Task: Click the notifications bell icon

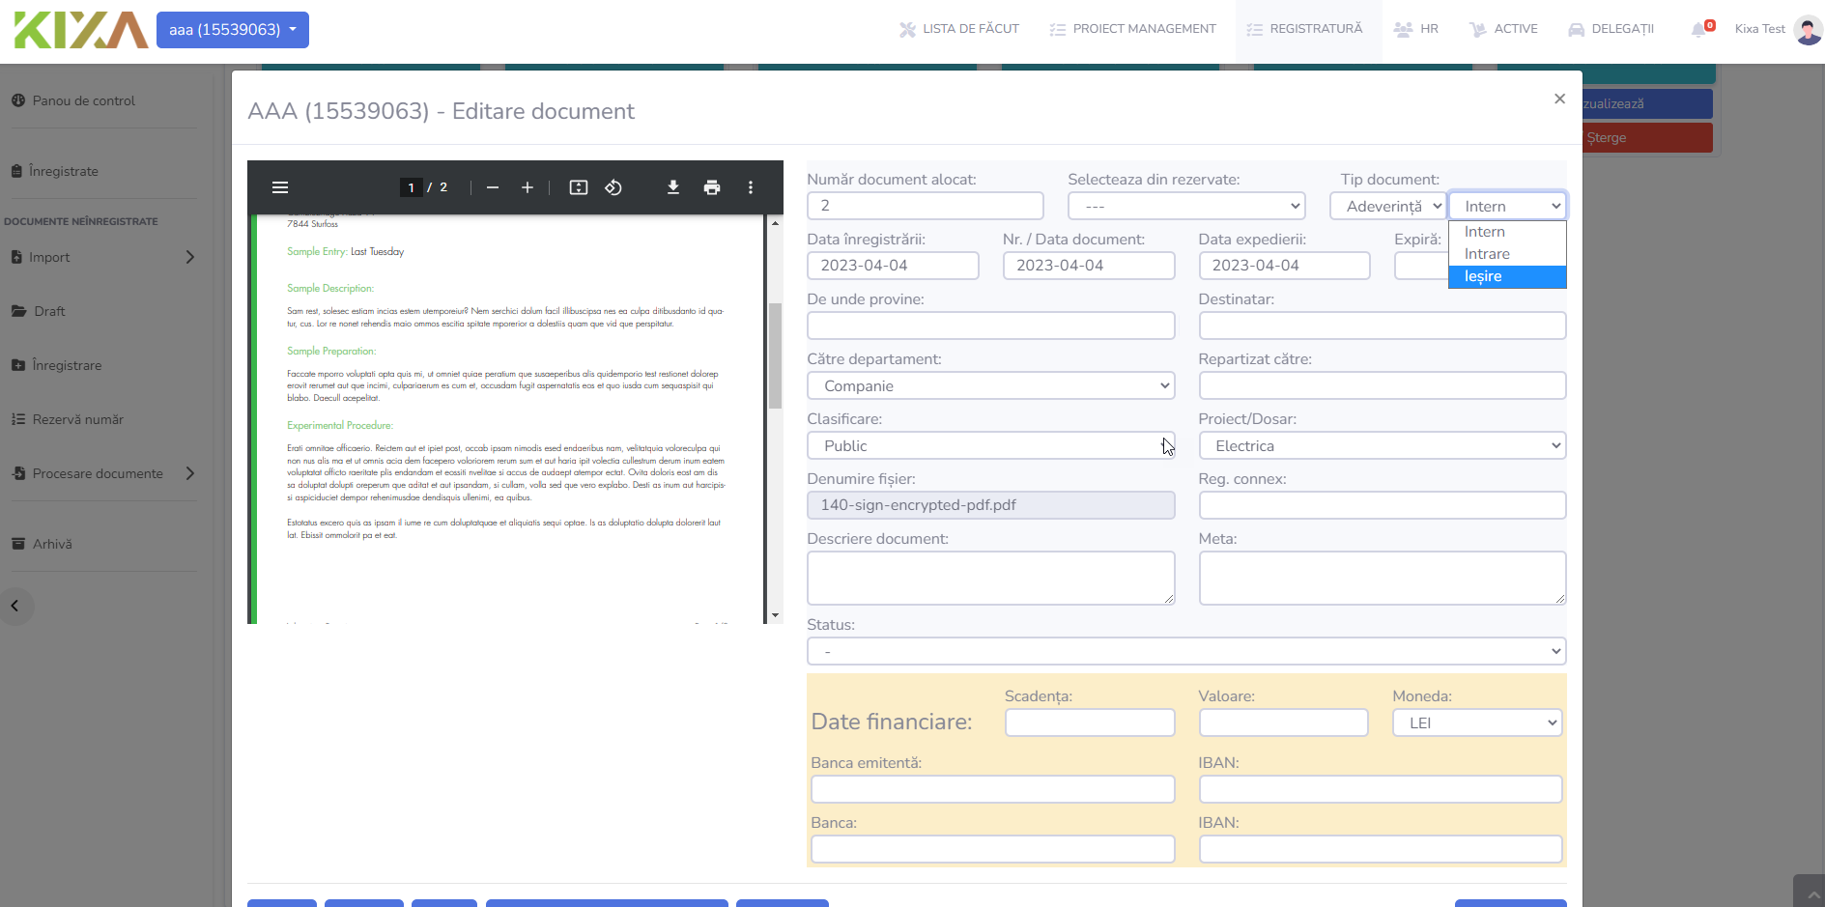Action: click(1698, 29)
